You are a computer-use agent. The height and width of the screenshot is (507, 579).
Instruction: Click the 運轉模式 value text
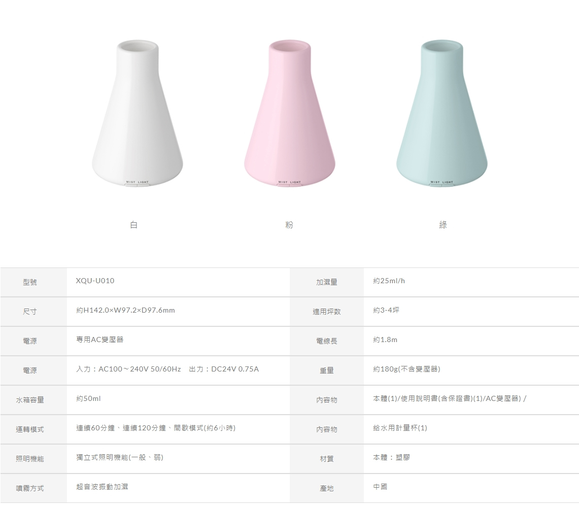click(156, 428)
